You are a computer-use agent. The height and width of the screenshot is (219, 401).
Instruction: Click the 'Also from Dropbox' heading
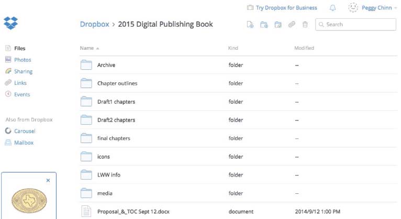[29, 119]
